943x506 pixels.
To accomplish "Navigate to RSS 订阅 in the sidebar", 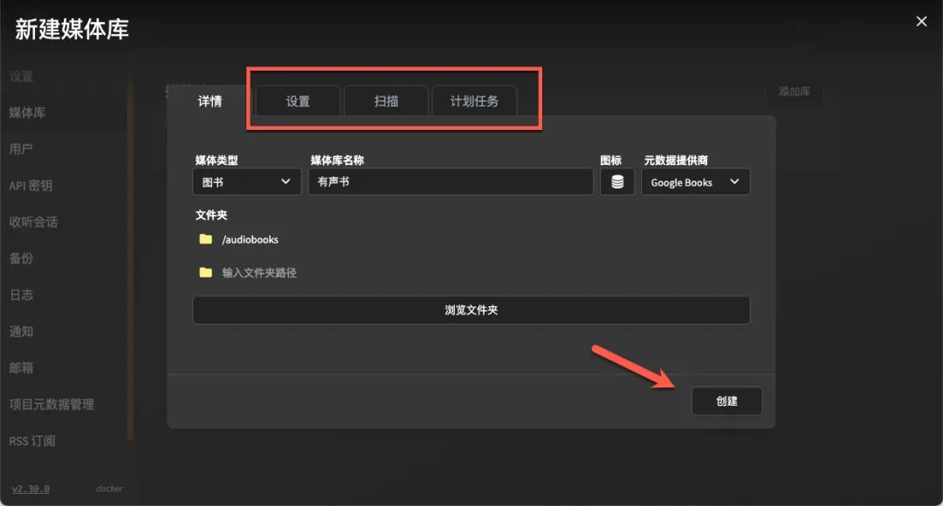I will tap(32, 441).
